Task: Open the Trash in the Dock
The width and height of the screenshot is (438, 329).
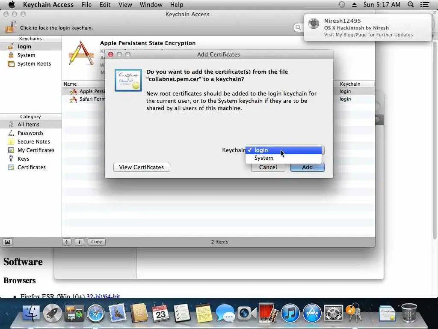Action: [409, 313]
